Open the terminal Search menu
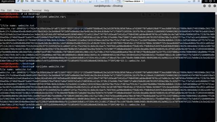217x122 pixels. pos(26,11)
